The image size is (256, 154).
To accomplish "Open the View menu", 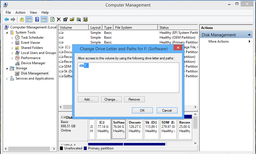I will click(33, 13).
